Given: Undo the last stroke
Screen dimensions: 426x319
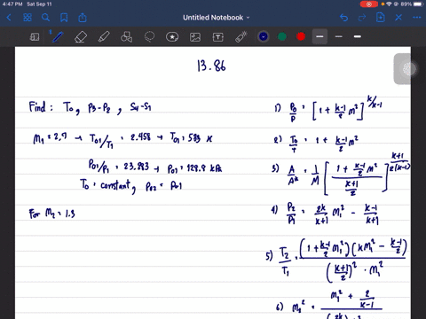Looking at the screenshot, I should (343, 18).
